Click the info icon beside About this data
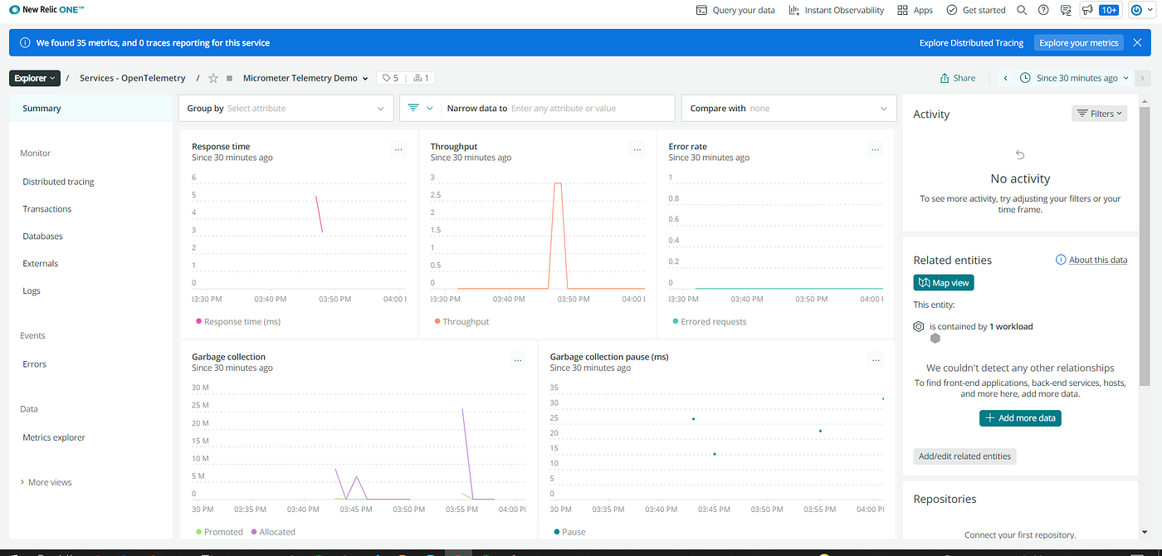The height and width of the screenshot is (556, 1162). click(1061, 260)
